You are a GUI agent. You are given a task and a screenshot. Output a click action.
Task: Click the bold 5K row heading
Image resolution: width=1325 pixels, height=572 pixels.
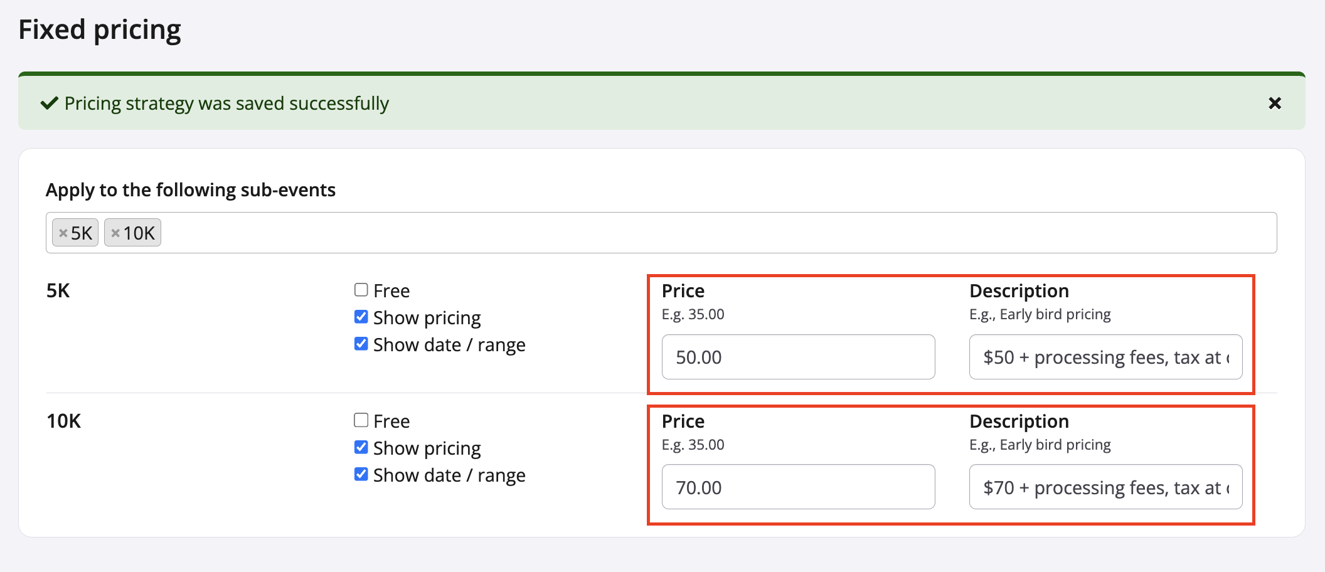point(58,291)
